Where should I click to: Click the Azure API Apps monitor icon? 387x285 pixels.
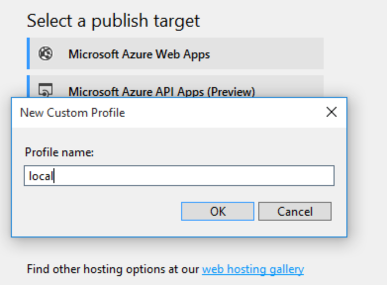point(46,90)
